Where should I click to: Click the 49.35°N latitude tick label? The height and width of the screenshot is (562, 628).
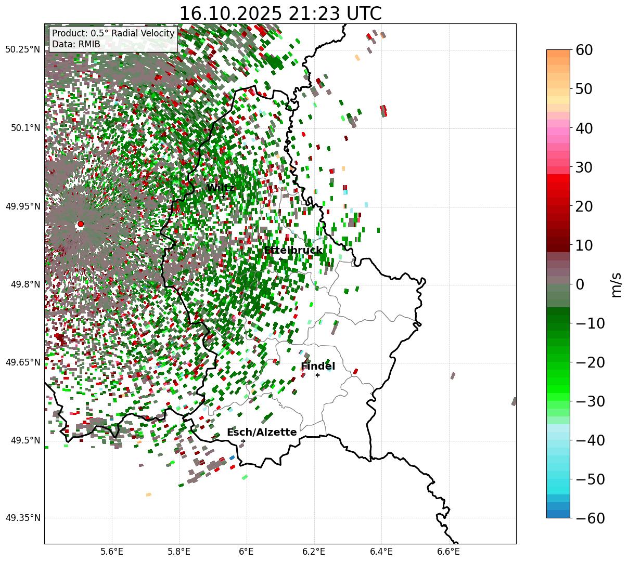pos(22,518)
